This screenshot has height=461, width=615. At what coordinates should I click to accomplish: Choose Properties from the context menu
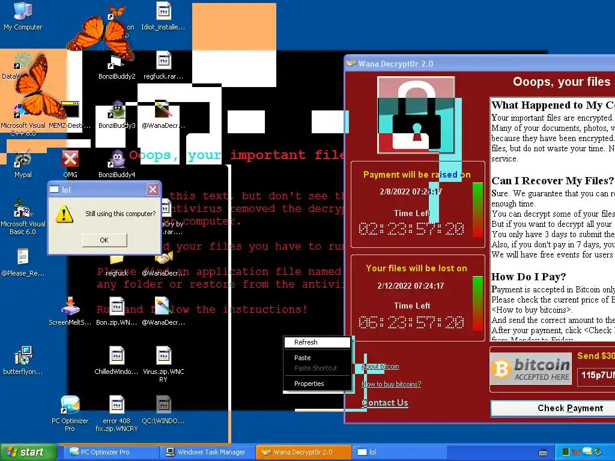click(x=317, y=384)
